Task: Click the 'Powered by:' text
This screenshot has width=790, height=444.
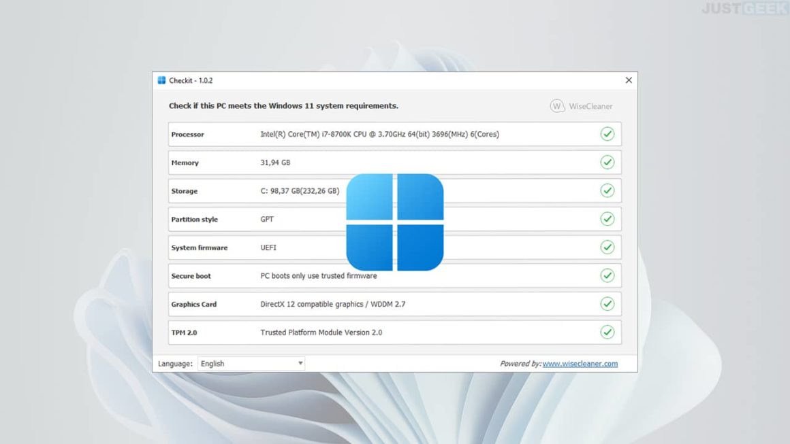Action: point(520,364)
